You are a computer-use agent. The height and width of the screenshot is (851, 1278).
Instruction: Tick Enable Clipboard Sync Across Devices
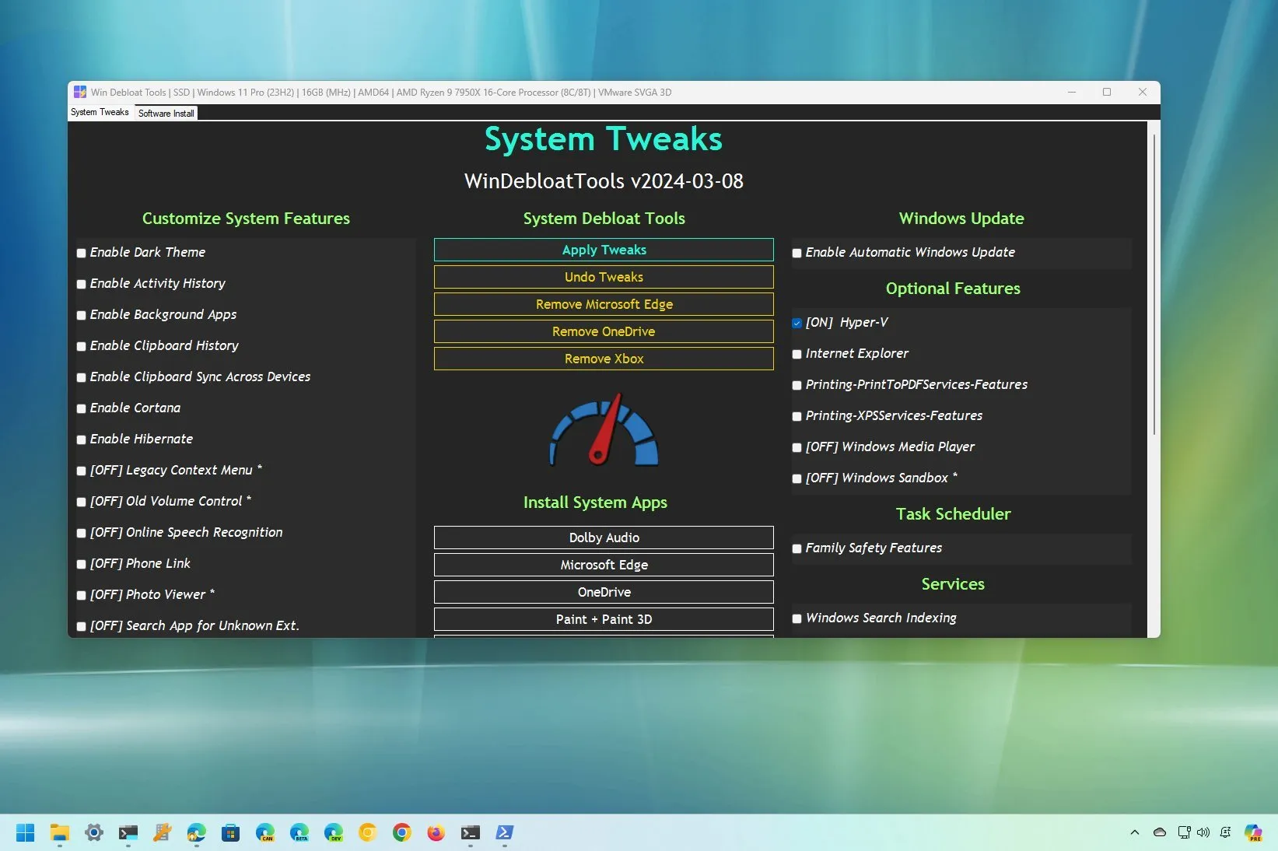[81, 377]
